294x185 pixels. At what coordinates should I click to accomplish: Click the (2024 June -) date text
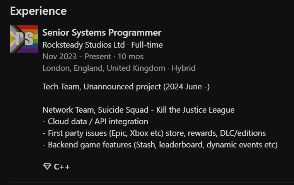[x=186, y=87]
